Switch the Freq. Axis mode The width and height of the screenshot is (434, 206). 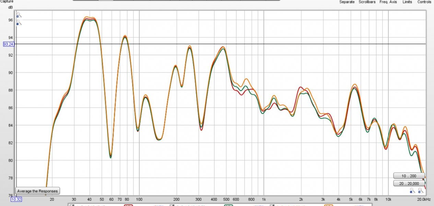click(388, 2)
